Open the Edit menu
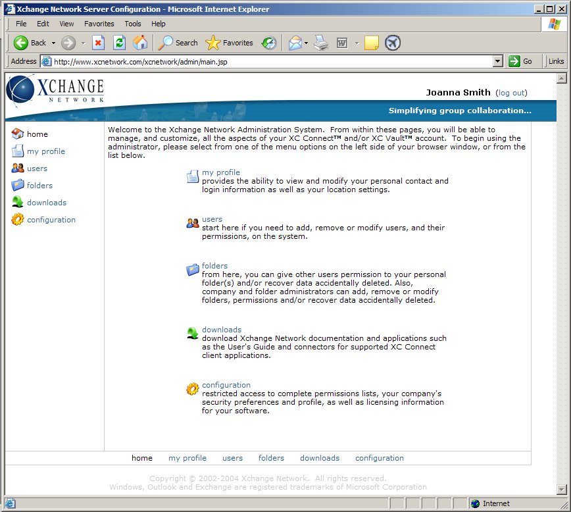The image size is (571, 512). tap(43, 24)
